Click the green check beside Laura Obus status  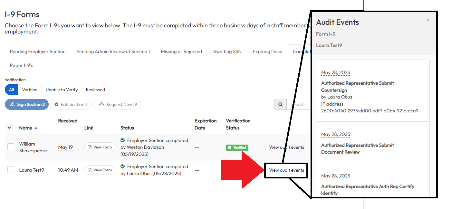click(122, 166)
